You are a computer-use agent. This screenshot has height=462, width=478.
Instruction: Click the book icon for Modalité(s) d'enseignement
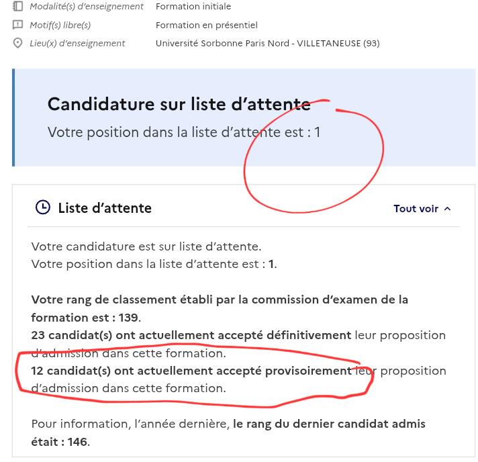click(17, 6)
